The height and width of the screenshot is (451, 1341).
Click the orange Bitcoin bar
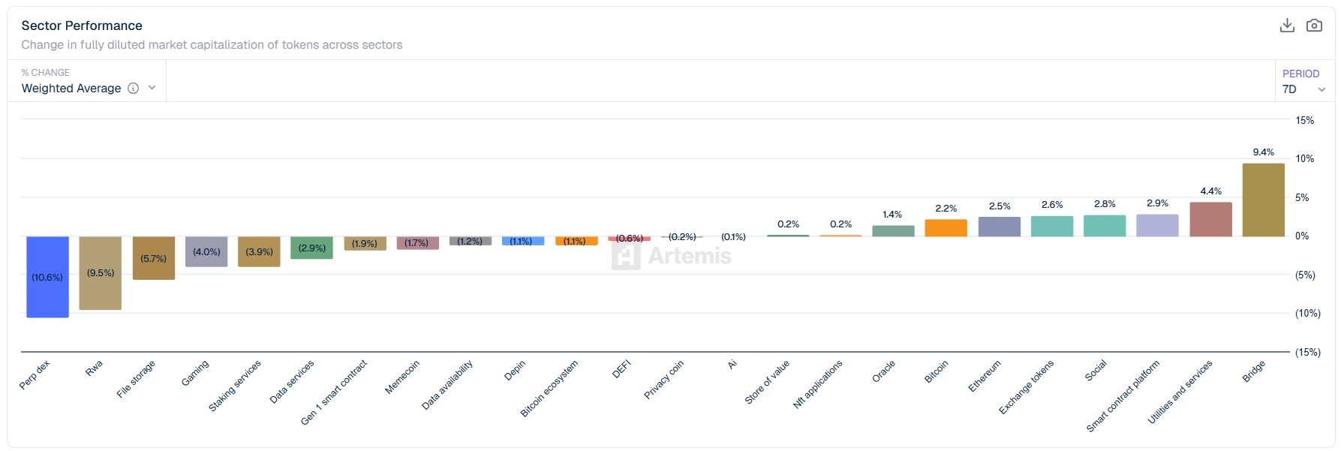[x=946, y=228]
